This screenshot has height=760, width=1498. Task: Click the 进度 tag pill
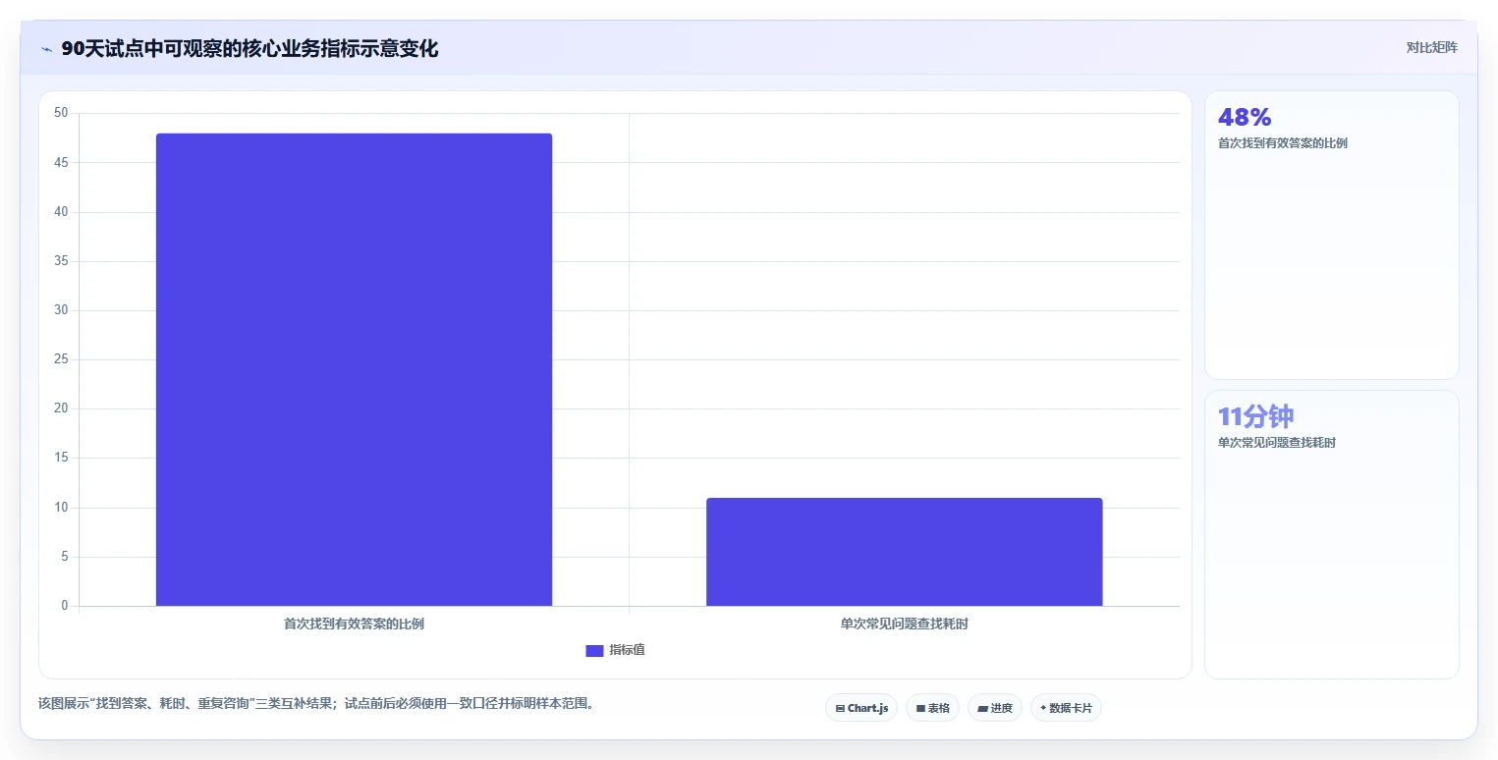pos(995,708)
